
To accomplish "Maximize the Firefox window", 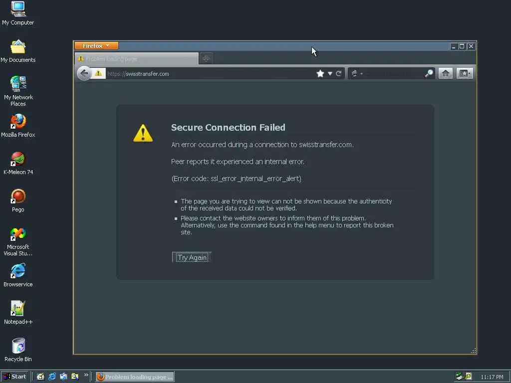I will 462,46.
